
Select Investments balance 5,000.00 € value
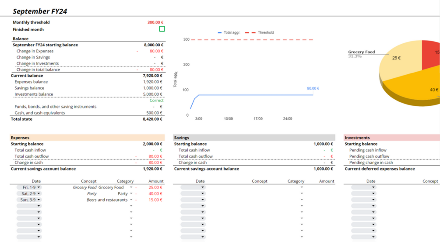tap(152, 94)
